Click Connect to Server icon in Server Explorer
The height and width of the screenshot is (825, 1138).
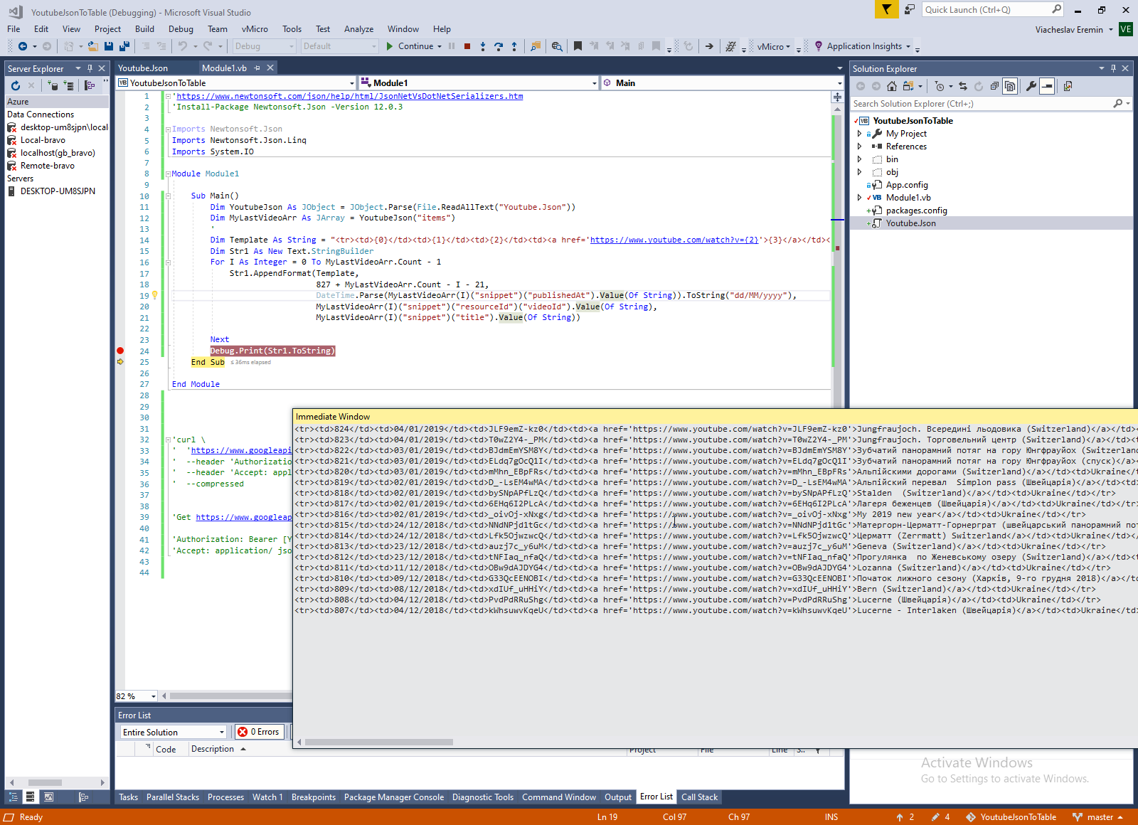coord(69,85)
